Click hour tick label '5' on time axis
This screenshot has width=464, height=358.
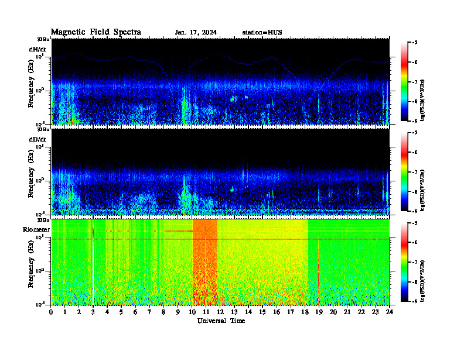point(121,312)
